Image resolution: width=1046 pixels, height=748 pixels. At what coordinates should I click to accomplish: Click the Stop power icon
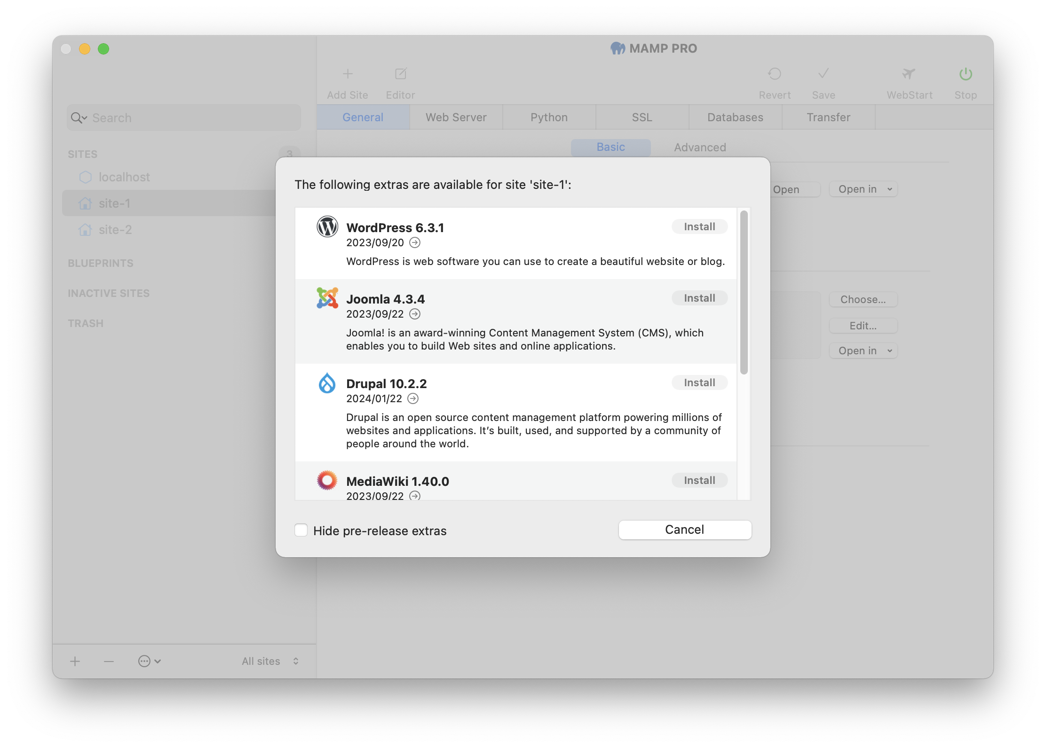(x=966, y=75)
